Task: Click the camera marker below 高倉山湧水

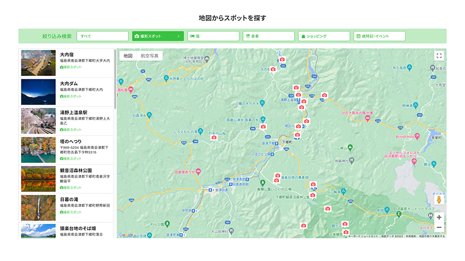Action: (263, 126)
